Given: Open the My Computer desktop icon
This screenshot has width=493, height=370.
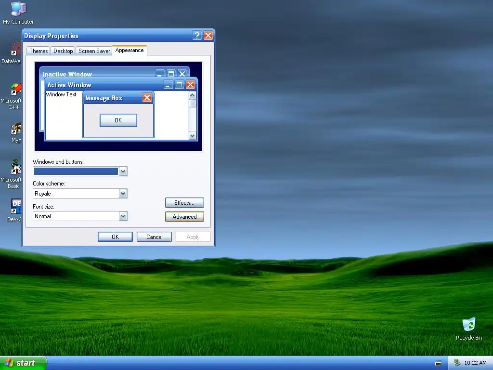Looking at the screenshot, I should pyautogui.click(x=18, y=13).
